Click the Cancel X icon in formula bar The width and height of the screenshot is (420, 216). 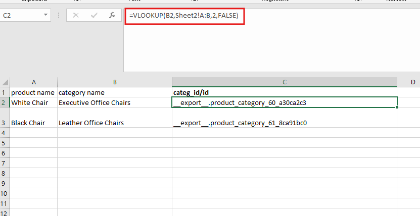coord(76,16)
